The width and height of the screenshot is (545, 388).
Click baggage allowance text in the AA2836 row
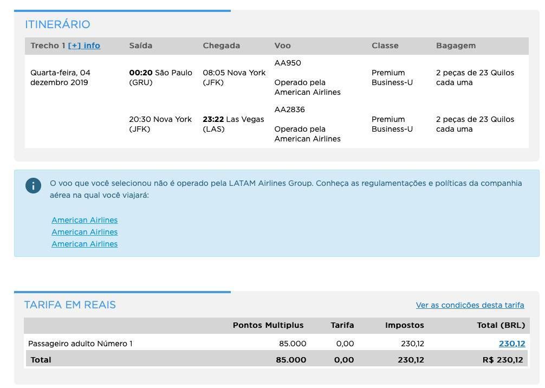(475, 124)
